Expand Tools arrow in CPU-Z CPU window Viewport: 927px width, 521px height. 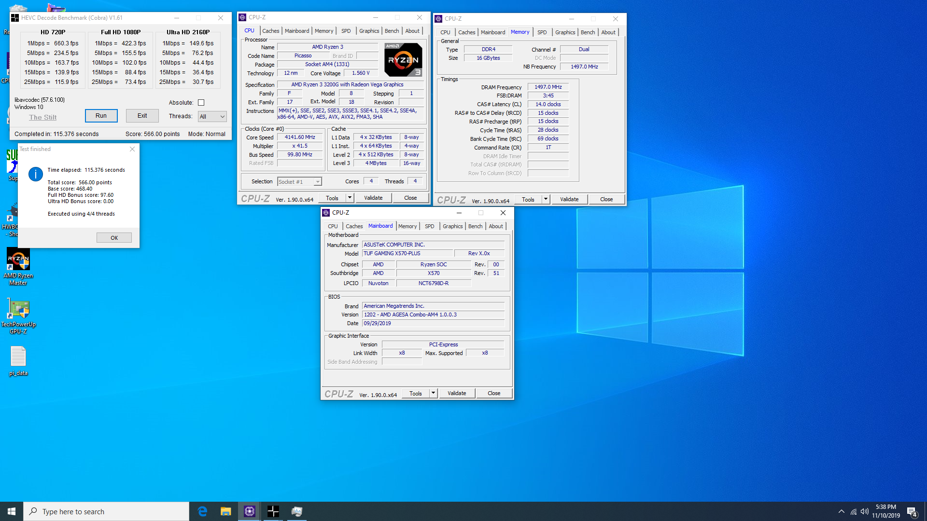pos(350,198)
